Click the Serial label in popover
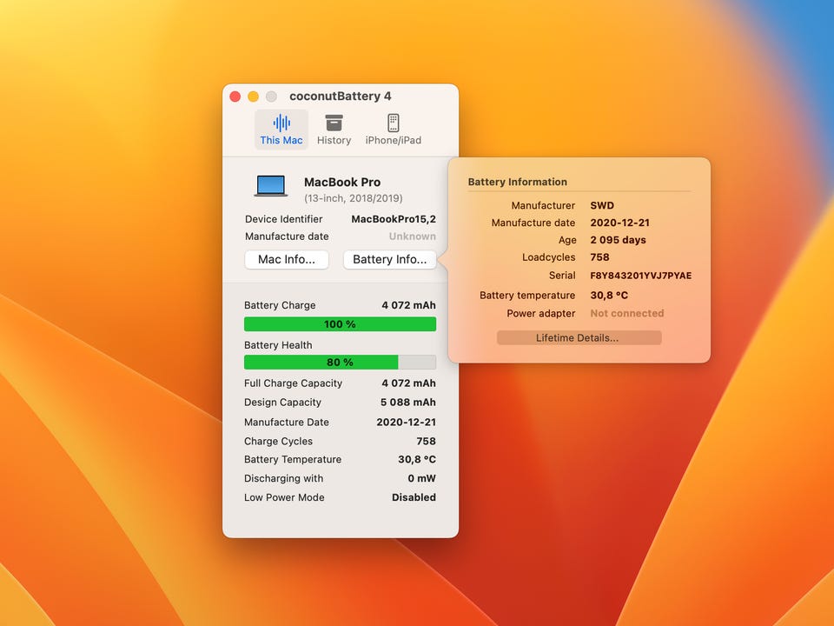Image resolution: width=834 pixels, height=626 pixels. point(562,276)
